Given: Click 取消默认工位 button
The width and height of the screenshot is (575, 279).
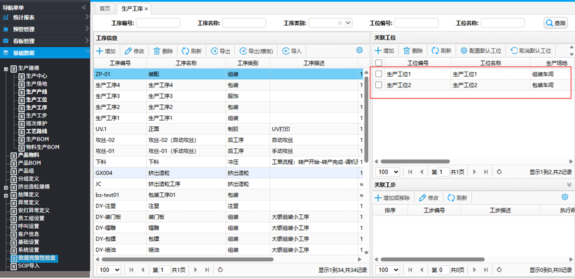Looking at the screenshot, I should [531, 51].
